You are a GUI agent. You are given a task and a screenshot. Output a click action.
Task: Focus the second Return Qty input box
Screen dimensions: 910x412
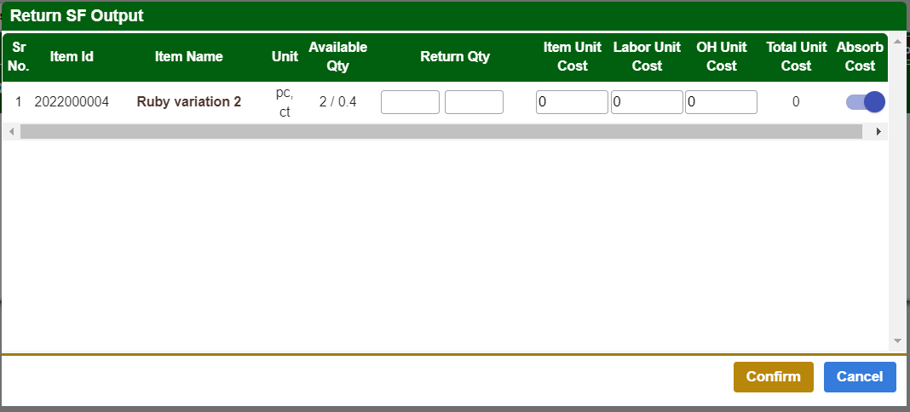coord(474,102)
